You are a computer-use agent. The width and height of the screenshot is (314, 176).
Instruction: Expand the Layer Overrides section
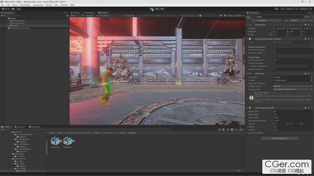(x=247, y=133)
